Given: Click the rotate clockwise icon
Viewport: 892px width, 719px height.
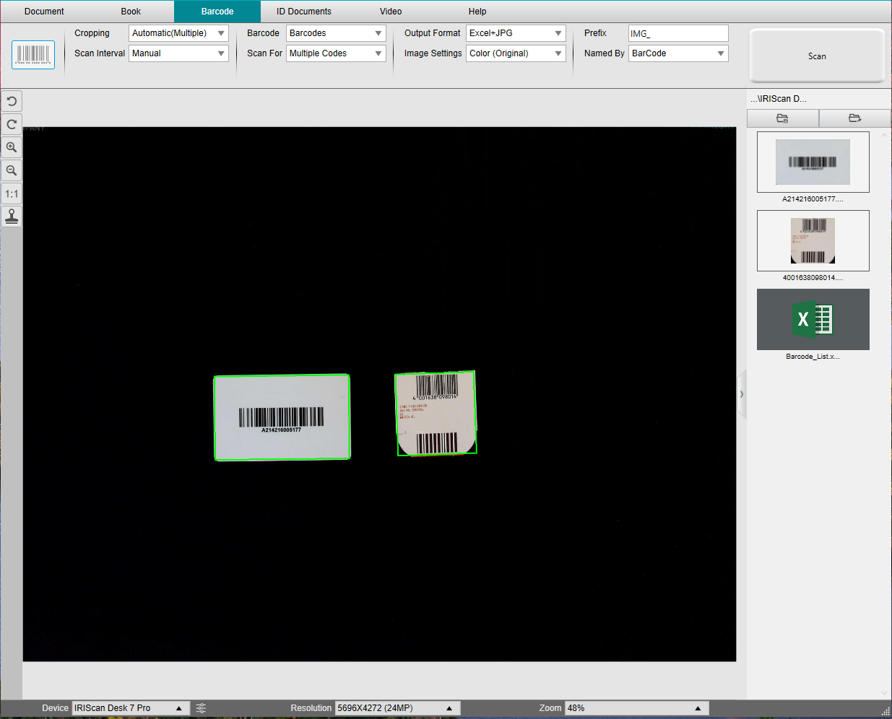Looking at the screenshot, I should pyautogui.click(x=12, y=124).
